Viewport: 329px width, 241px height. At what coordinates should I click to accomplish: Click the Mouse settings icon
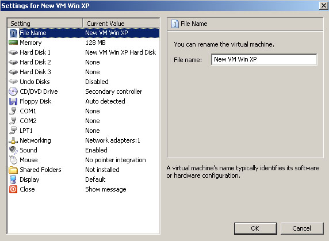(13, 160)
